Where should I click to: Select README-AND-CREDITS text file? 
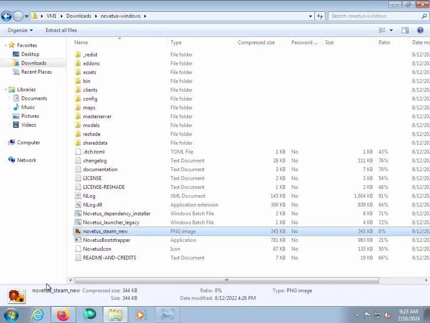click(110, 258)
